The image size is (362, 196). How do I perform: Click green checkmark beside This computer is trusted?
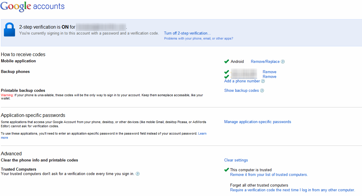pyautogui.click(x=227, y=170)
